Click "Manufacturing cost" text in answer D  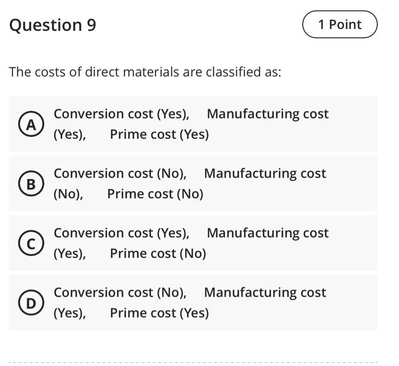tap(264, 293)
